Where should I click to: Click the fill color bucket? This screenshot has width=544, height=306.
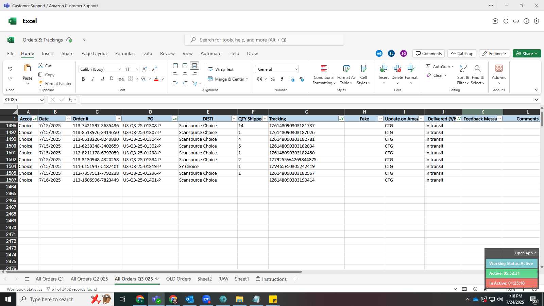pos(143,79)
